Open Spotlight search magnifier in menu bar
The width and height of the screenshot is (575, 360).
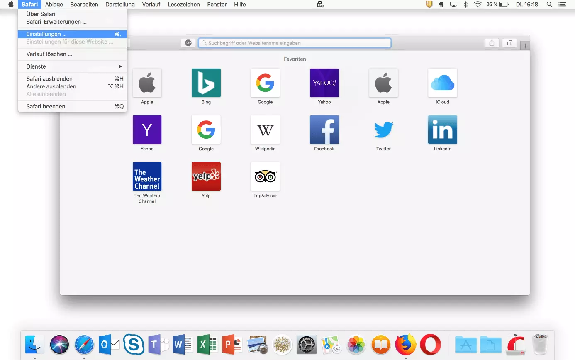pos(549,5)
